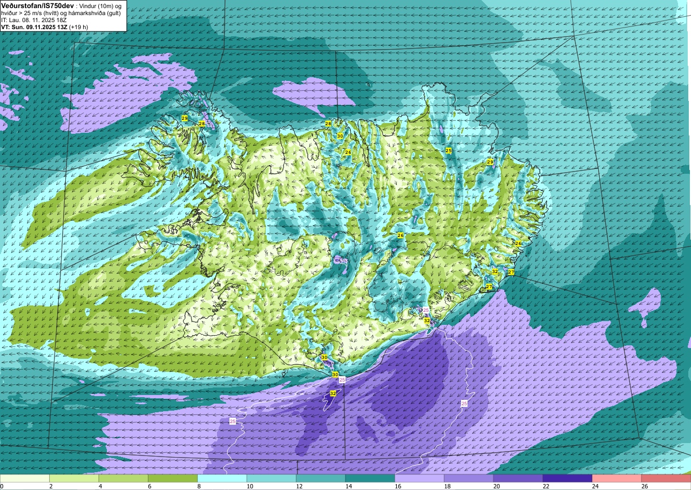The height and width of the screenshot is (490, 691).
Task: Click the 2–4 m/s light yellow-green legend swatch
Action: click(x=74, y=478)
